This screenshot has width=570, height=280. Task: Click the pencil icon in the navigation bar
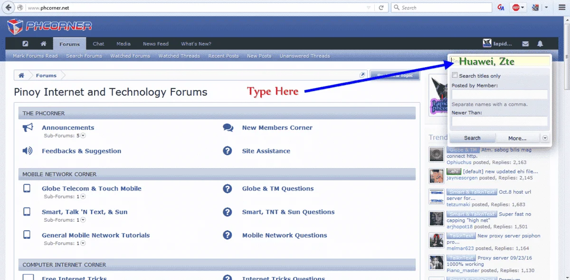click(x=26, y=44)
